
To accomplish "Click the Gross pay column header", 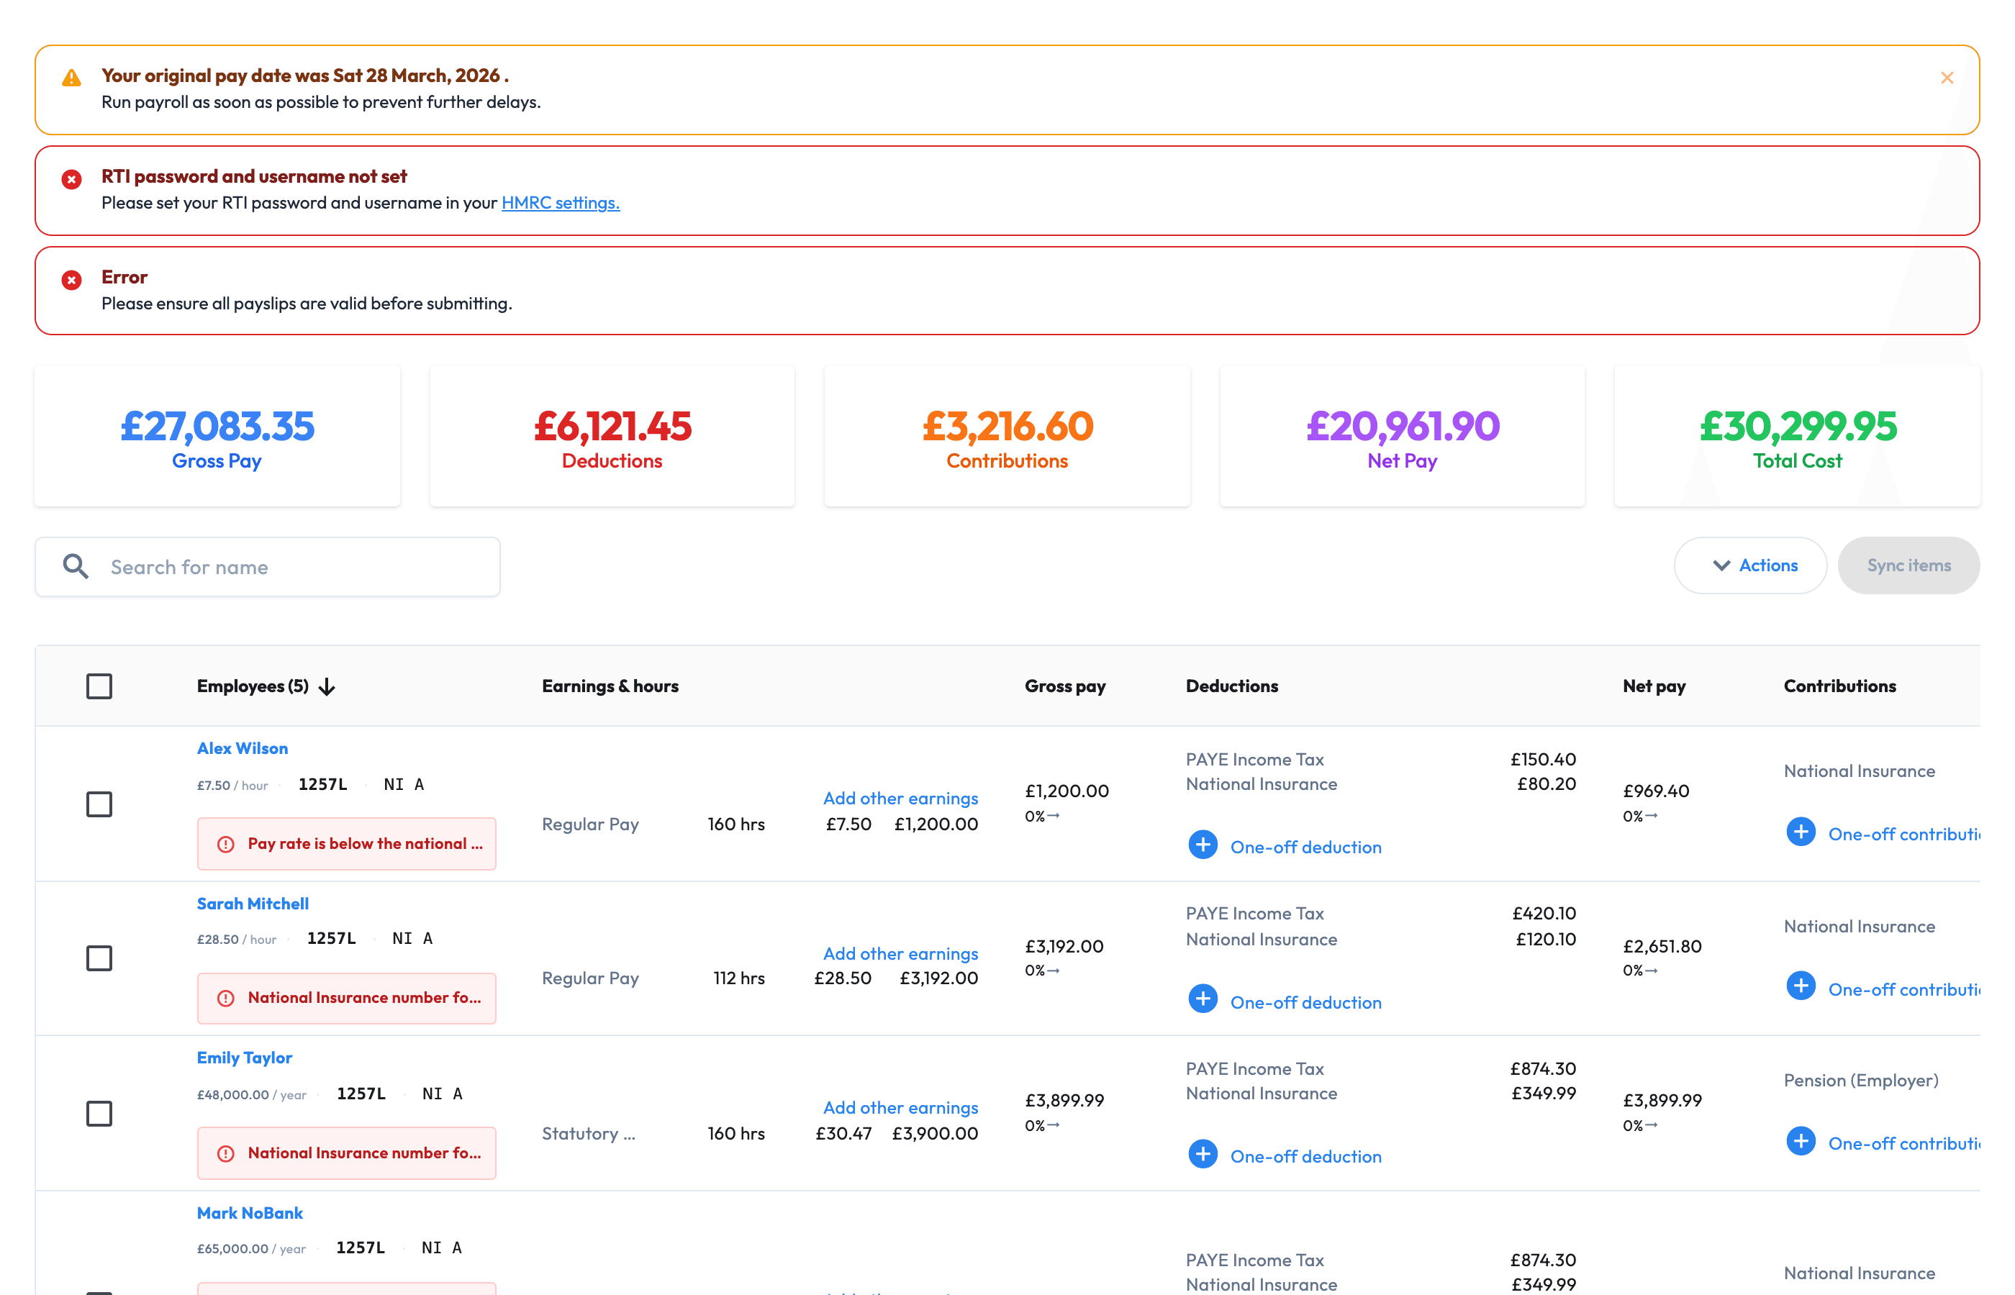I will tap(1064, 686).
